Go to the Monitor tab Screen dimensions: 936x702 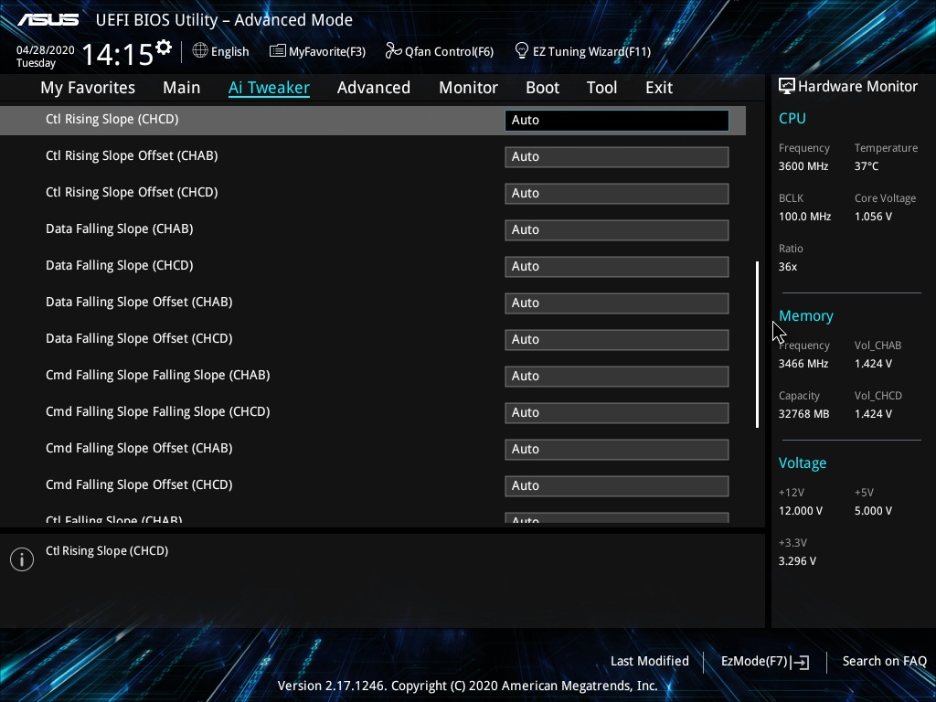point(468,88)
